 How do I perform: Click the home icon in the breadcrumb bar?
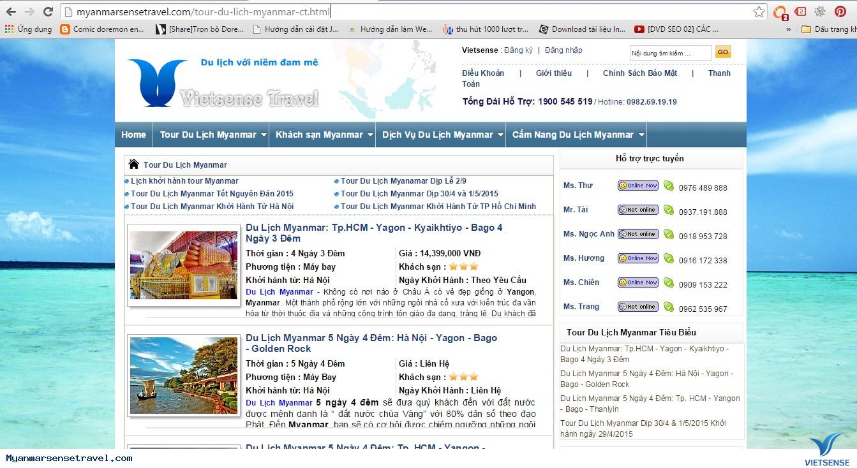tap(133, 165)
